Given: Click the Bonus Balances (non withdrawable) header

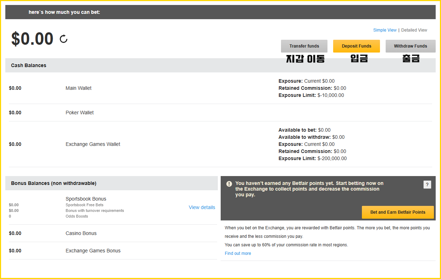Looking at the screenshot, I should [x=111, y=183].
